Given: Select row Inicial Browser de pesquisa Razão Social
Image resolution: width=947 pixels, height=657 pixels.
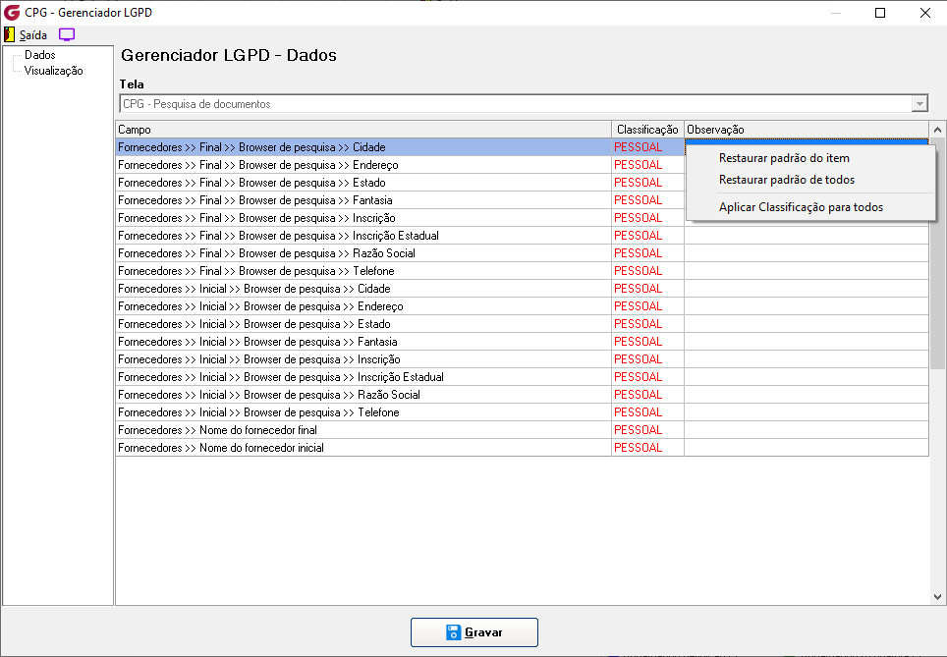Looking at the screenshot, I should [363, 395].
